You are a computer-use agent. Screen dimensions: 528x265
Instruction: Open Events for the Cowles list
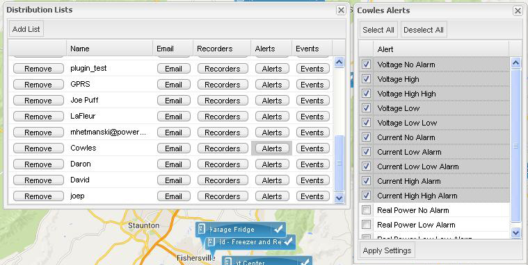[312, 148]
